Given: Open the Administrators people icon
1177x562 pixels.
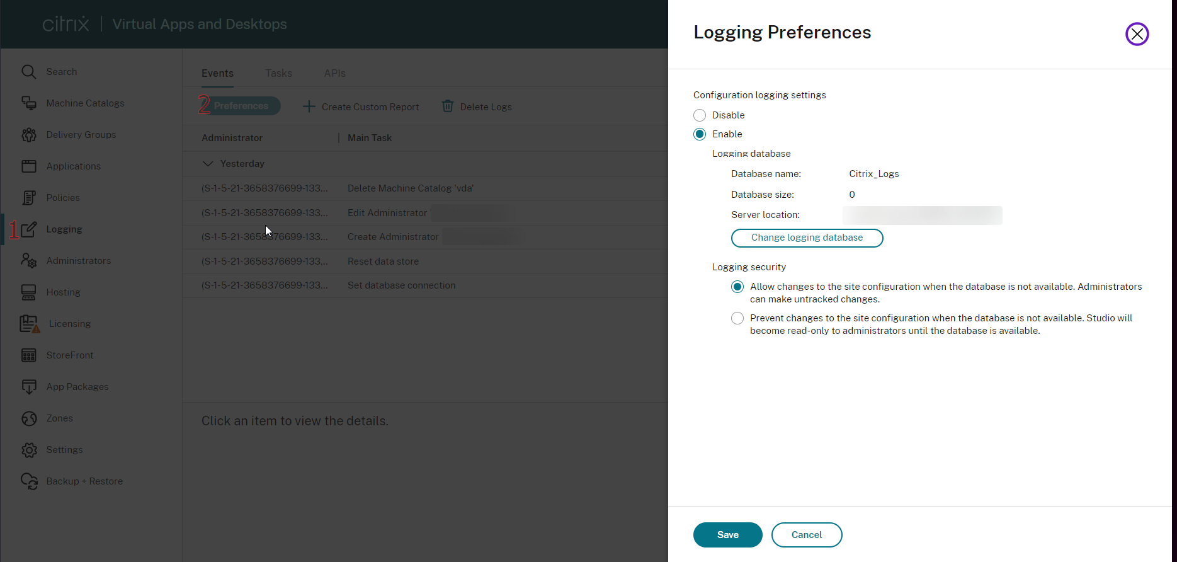Looking at the screenshot, I should pyautogui.click(x=29, y=261).
